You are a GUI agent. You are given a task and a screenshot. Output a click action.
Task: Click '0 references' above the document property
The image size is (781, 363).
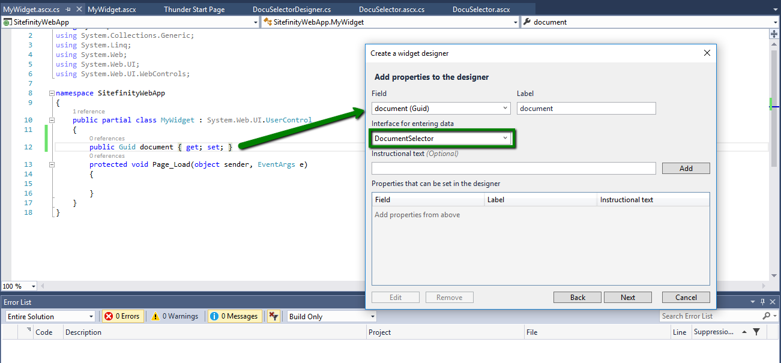107,139
